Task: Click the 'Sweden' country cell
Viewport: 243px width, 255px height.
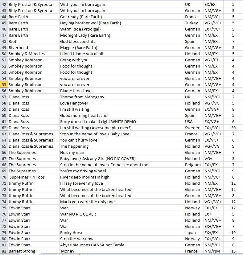Action: point(194,128)
